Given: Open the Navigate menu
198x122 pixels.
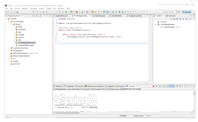Looking at the screenshot, I should (34, 8).
